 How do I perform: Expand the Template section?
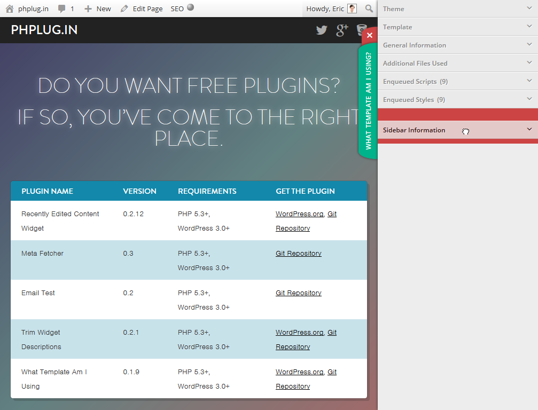[458, 27]
